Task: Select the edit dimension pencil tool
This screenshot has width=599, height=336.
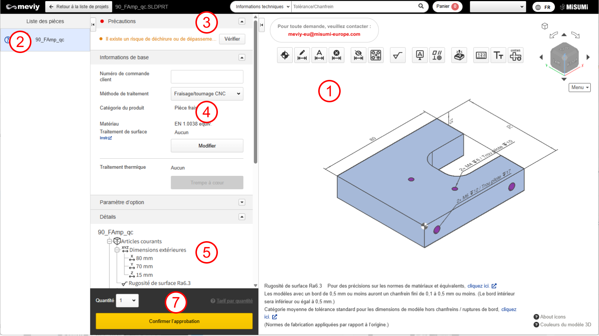Action: click(302, 55)
